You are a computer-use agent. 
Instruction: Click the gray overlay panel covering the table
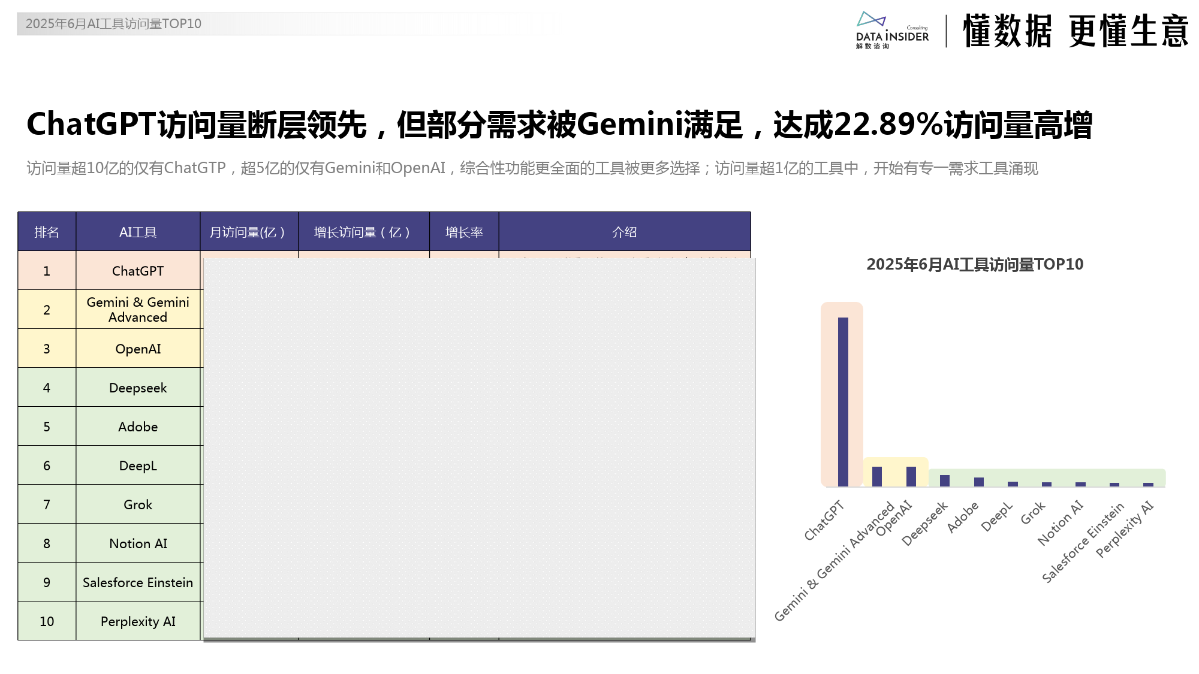480,449
